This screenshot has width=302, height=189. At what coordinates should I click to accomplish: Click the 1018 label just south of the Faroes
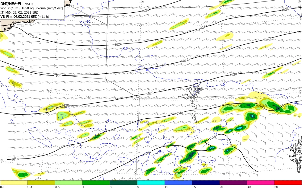click(178, 114)
